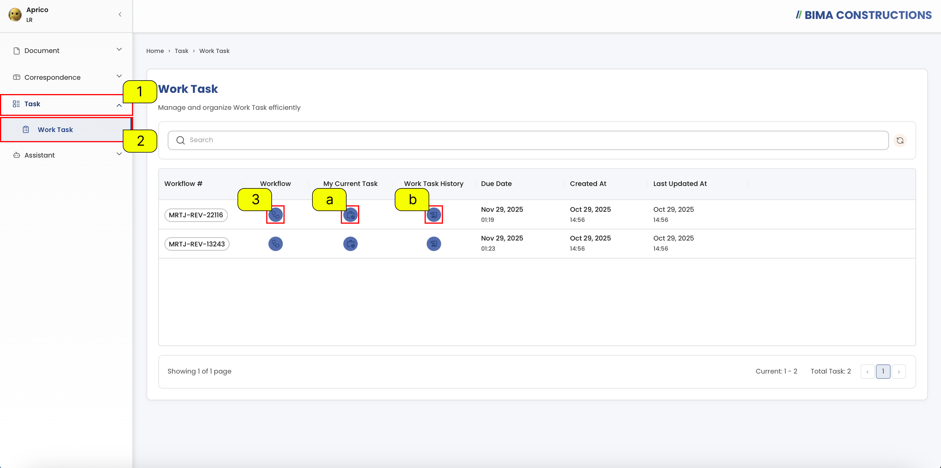This screenshot has height=468, width=941.
Task: Collapse the Task menu chevron
Action: point(119,105)
